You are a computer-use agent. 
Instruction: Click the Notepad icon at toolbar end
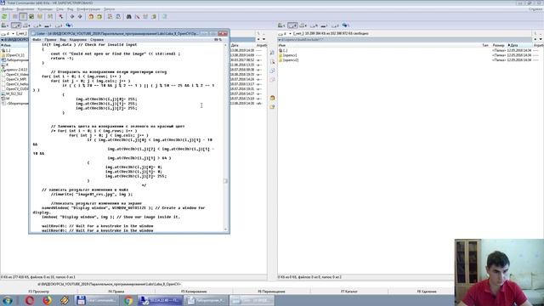pos(164,16)
